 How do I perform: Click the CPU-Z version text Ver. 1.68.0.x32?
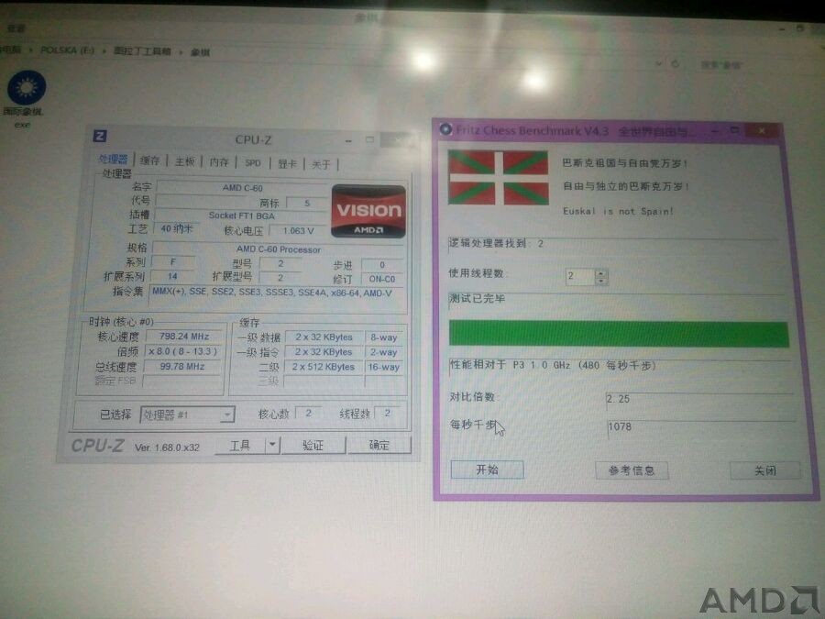coord(168,448)
